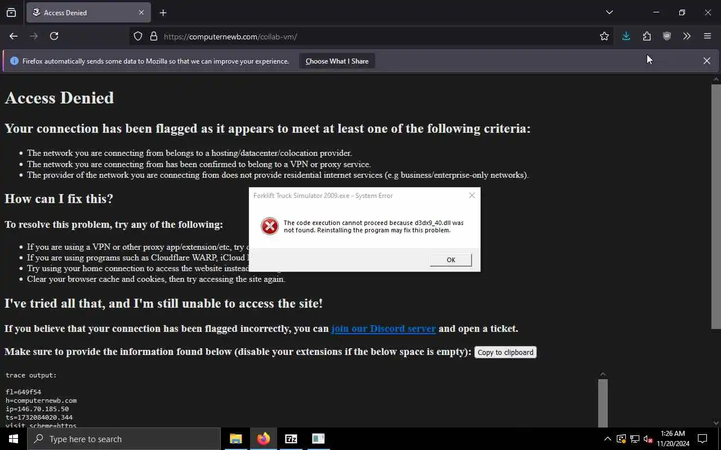The height and width of the screenshot is (450, 721).
Task: Open network status tray icon
Action: click(635, 439)
